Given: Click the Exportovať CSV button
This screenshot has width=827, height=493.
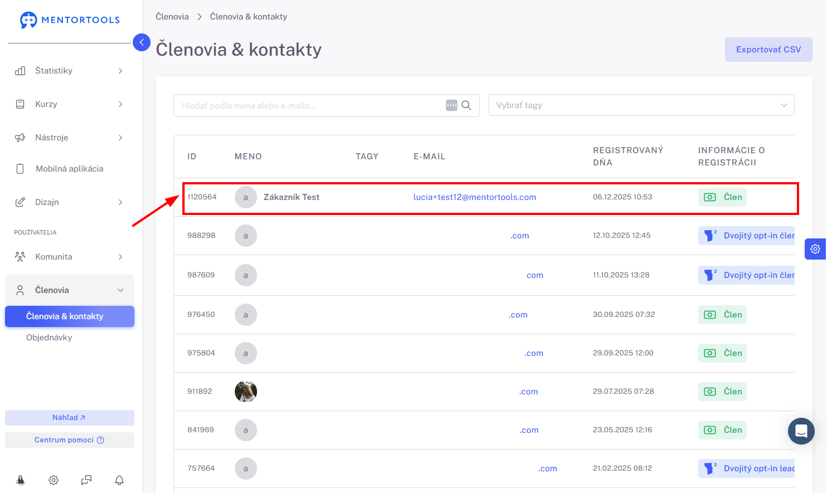Looking at the screenshot, I should [x=768, y=50].
